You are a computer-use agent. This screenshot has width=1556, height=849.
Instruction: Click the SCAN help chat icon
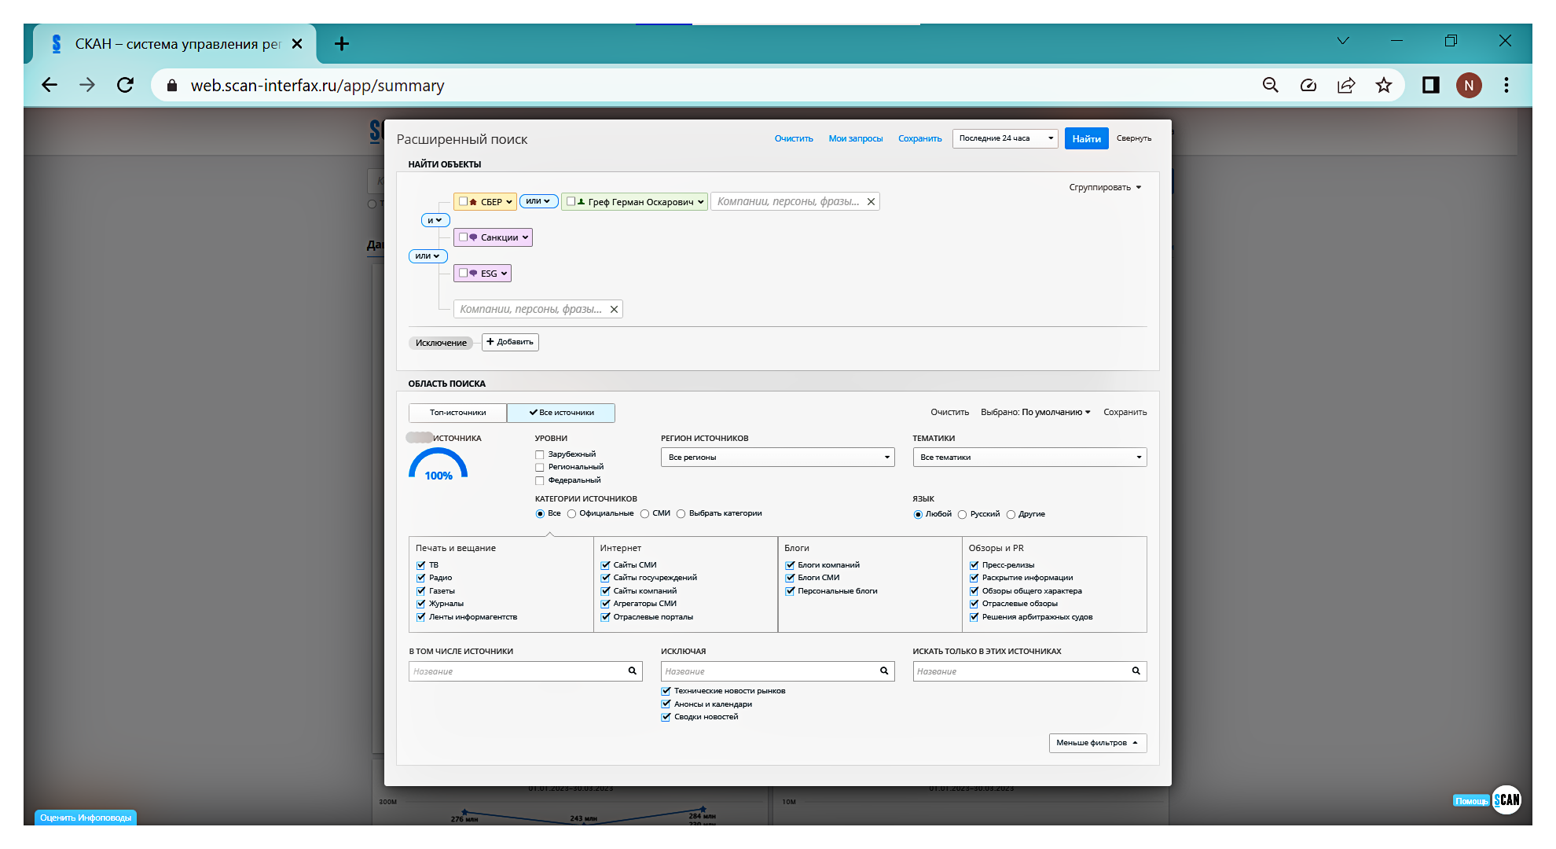click(x=1506, y=800)
